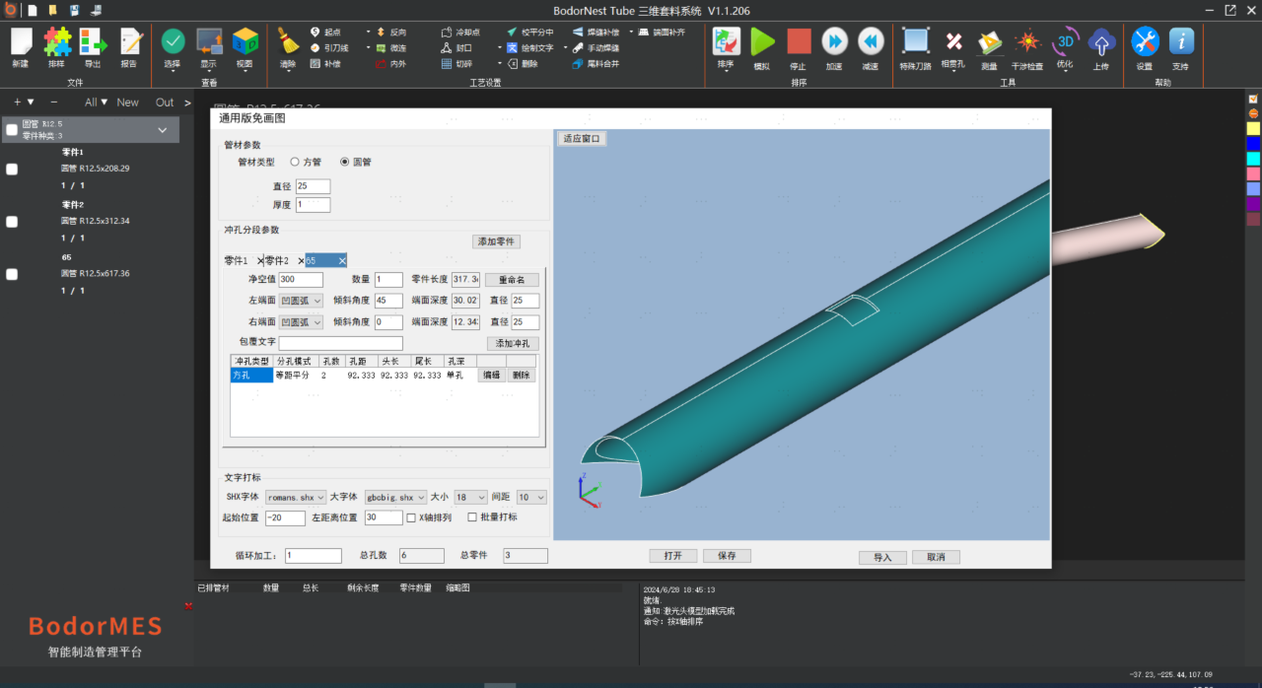
Task: Speed up simulation with 加速 icon
Action: click(x=834, y=41)
